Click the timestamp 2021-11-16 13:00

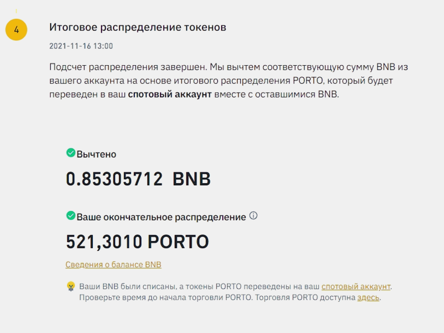tap(81, 46)
